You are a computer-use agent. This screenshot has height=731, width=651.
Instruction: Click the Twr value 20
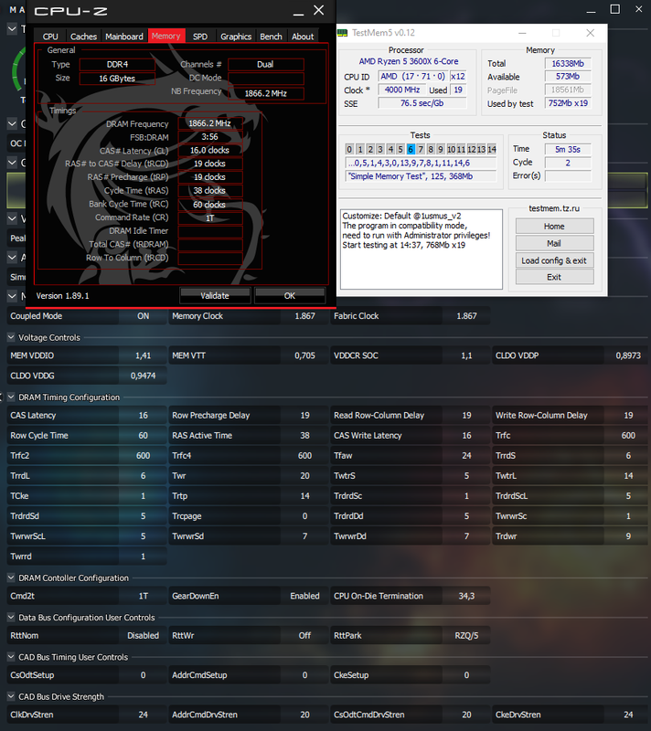[304, 475]
